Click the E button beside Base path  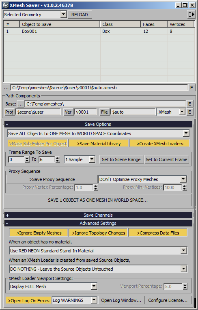click(189, 104)
